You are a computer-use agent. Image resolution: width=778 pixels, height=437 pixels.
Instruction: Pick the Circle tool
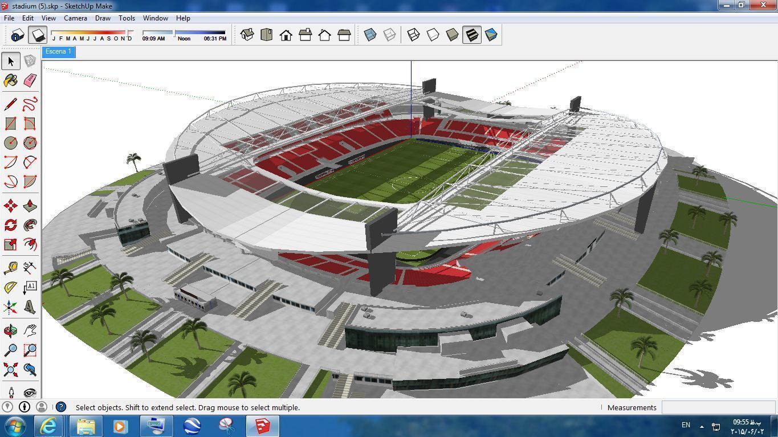pyautogui.click(x=11, y=143)
